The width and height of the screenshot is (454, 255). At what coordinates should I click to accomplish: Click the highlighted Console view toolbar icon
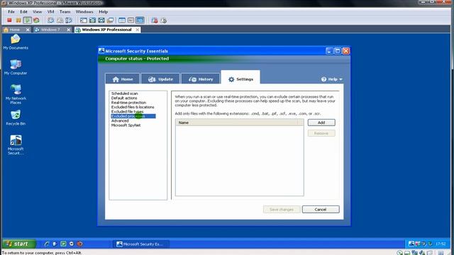coord(140,21)
